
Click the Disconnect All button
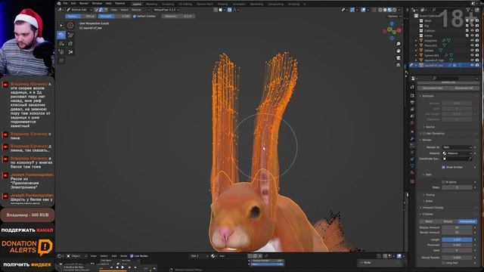464,88
